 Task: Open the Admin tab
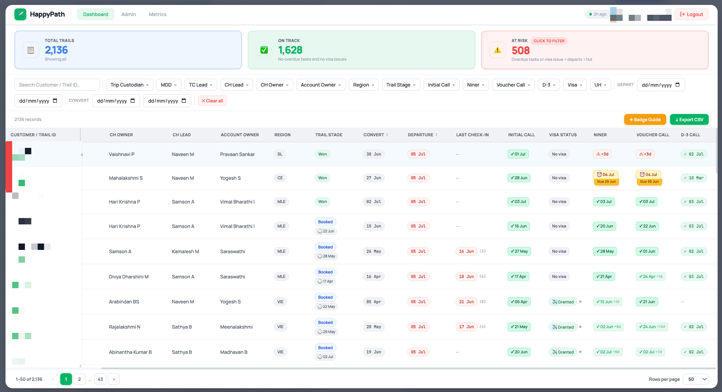tap(128, 14)
